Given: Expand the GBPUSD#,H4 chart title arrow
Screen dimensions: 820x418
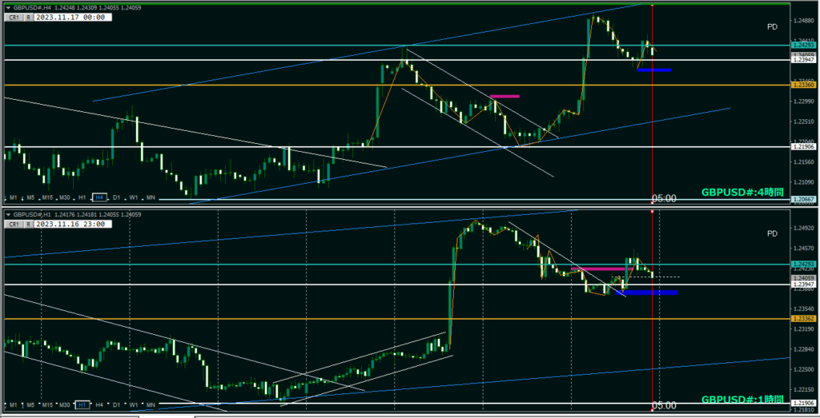Looking at the screenshot, I should [8, 8].
